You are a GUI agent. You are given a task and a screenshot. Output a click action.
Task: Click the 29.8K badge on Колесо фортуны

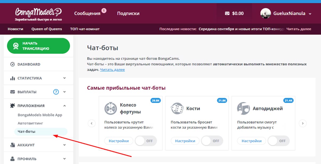pos(155,101)
